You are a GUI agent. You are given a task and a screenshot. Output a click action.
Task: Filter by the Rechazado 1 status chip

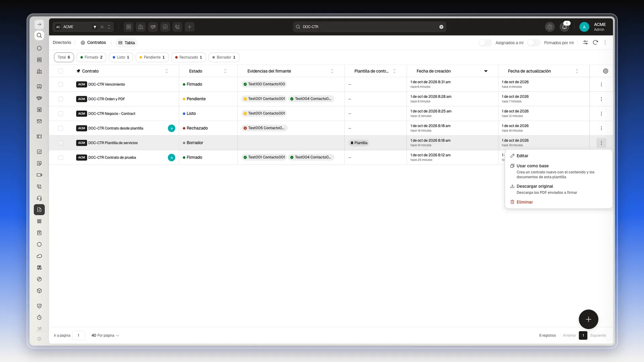[x=189, y=57]
